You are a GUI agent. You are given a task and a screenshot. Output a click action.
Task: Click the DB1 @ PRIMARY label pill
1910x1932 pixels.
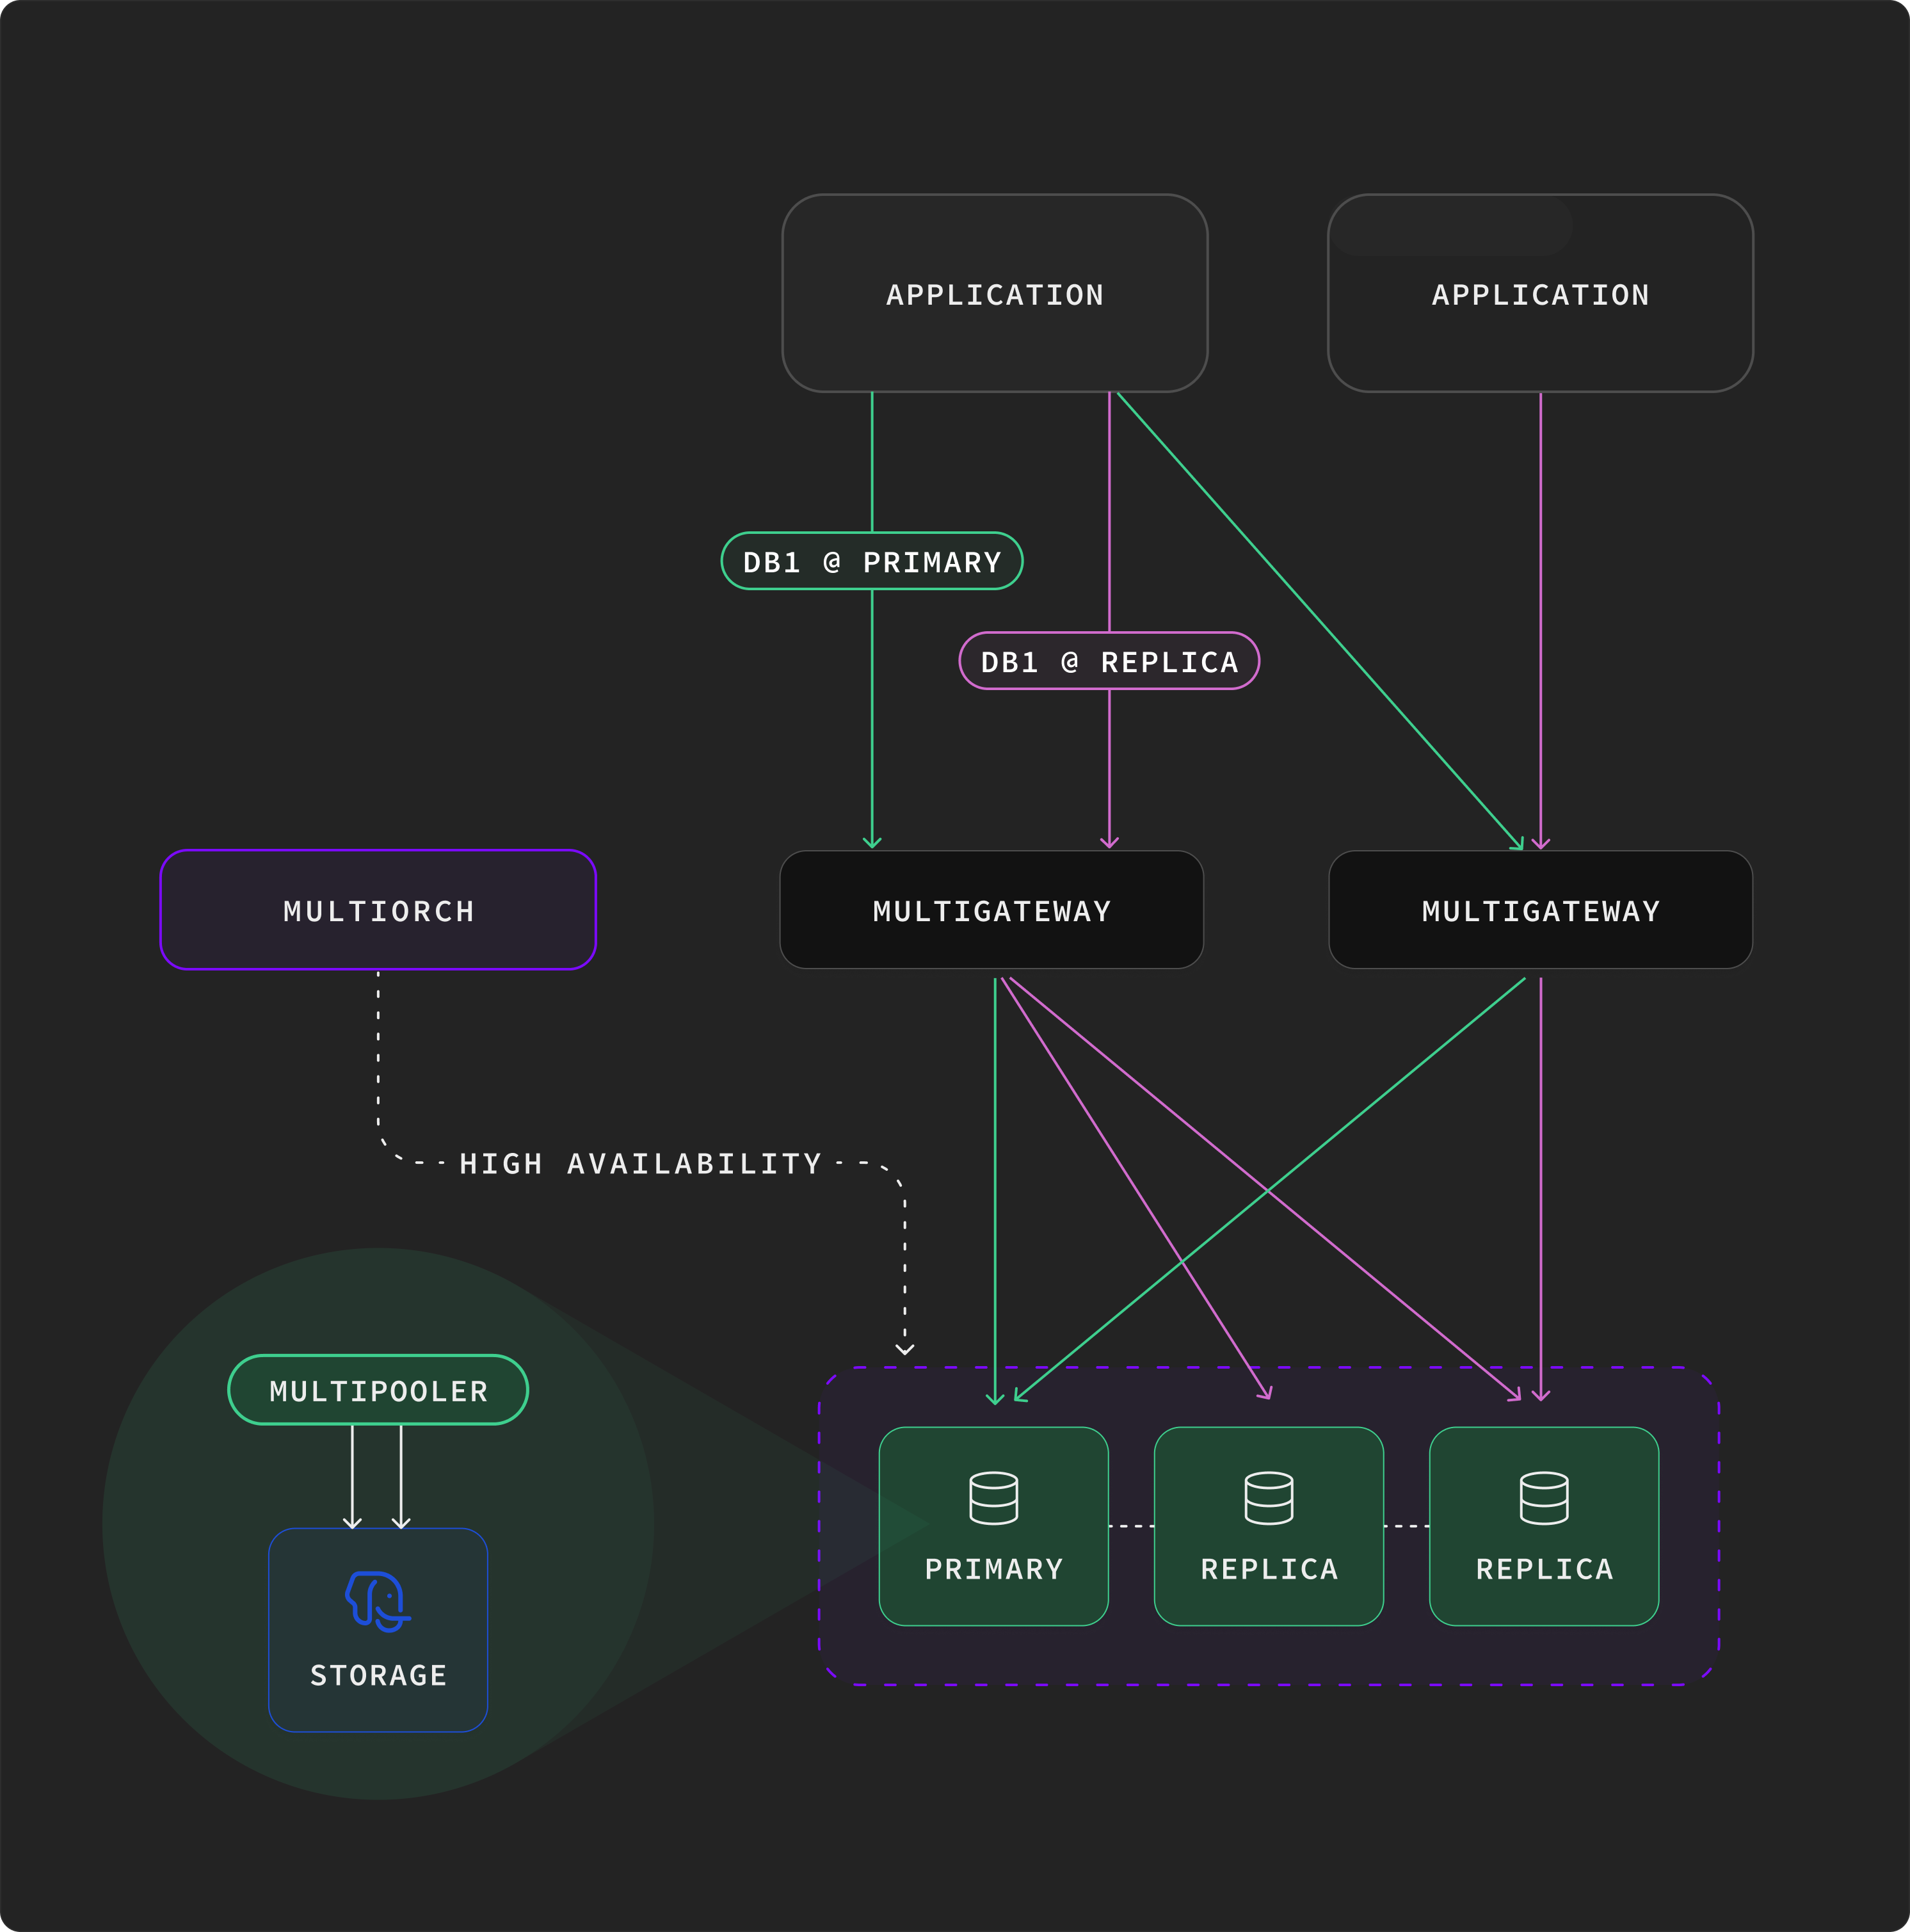coord(872,561)
